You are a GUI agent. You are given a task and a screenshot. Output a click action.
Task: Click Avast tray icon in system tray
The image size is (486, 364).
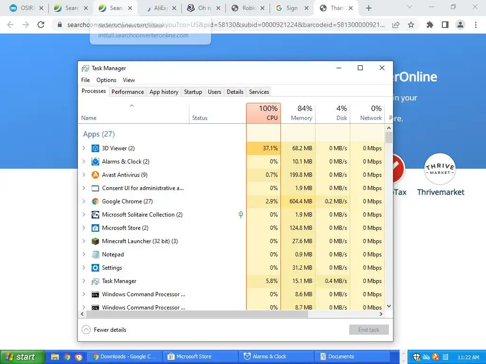436,357
